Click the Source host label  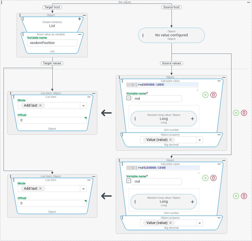click(x=172, y=7)
